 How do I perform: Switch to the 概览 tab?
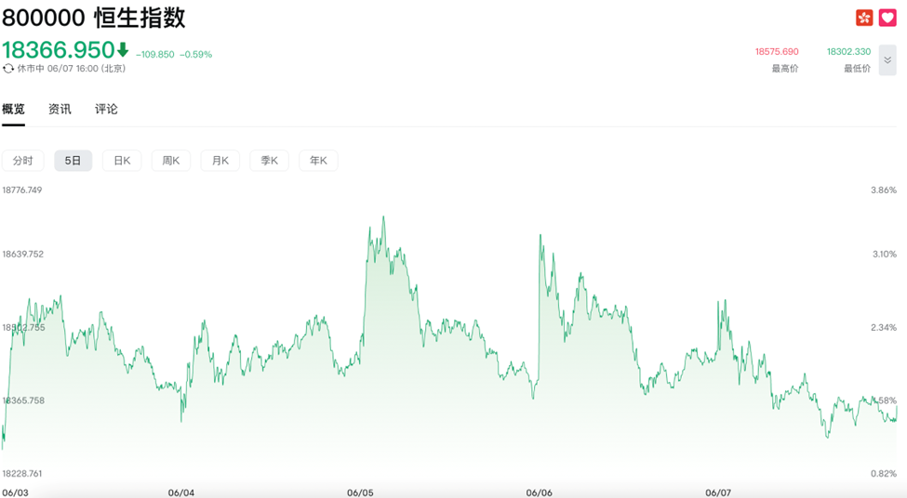pos(13,109)
